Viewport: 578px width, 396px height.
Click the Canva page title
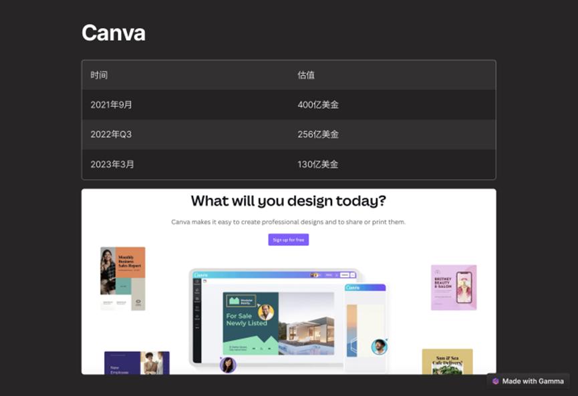click(114, 33)
